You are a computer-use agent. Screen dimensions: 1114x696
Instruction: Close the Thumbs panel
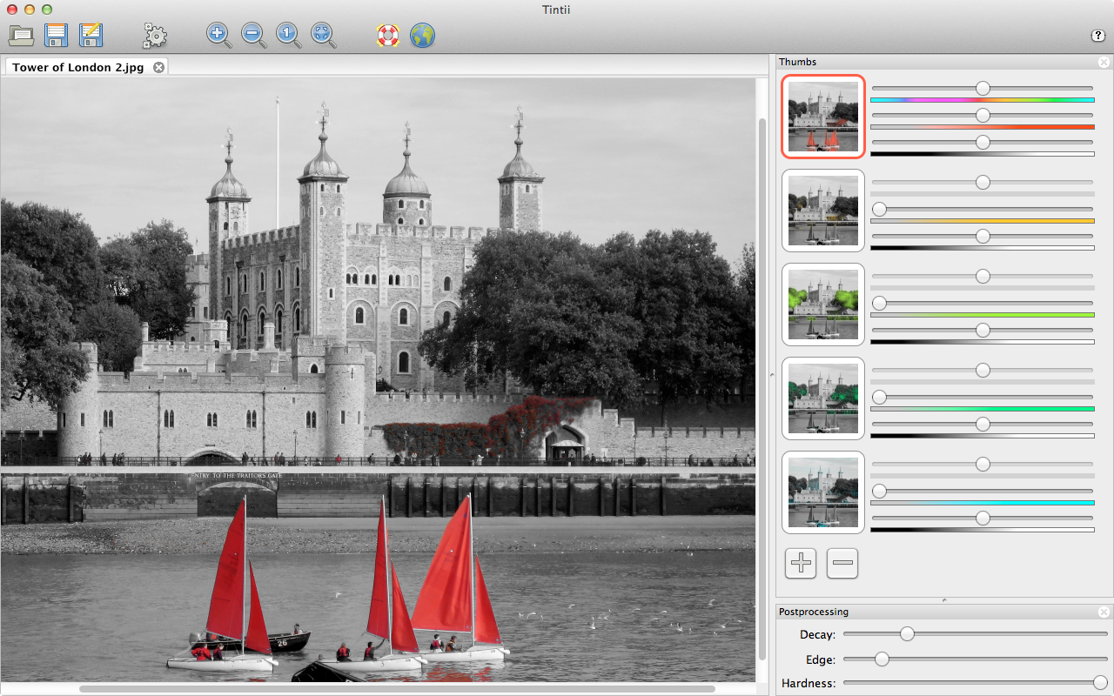pyautogui.click(x=1104, y=62)
